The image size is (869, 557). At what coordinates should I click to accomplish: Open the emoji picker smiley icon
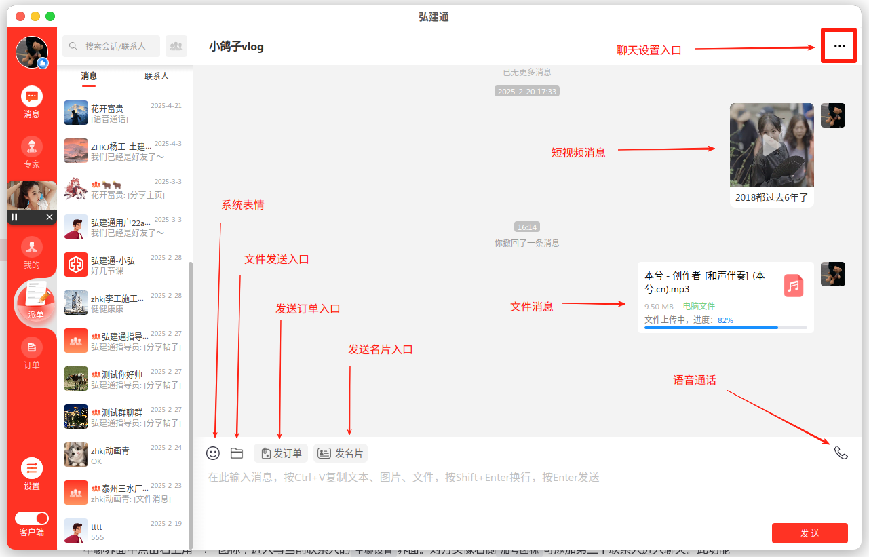pos(213,453)
